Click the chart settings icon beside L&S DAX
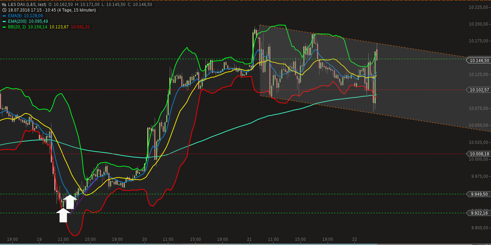Screen dimensions: 491x245 (x=4, y=5)
